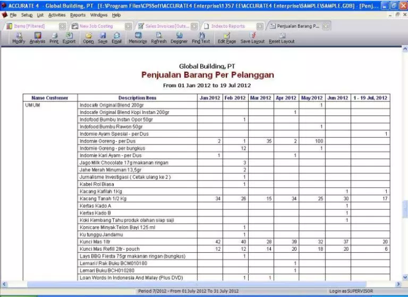Memorize this report layout
The width and height of the screenshot is (408, 297).
138,37
